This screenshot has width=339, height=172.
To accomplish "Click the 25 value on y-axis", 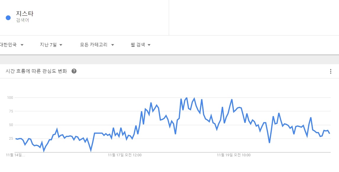I will coord(11,139).
